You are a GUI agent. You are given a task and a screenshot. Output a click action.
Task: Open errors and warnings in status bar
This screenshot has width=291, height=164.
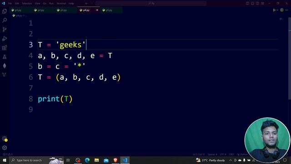tap(8, 154)
